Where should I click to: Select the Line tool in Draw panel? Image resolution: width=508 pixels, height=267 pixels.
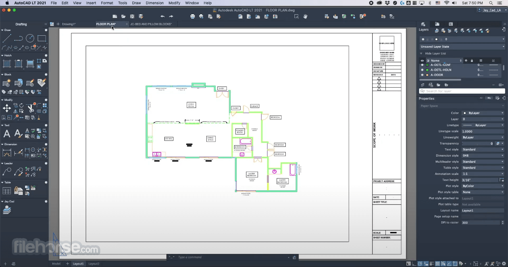(x=7, y=38)
